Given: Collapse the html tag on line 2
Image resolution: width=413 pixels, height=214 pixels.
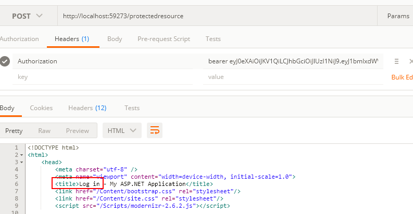Looking at the screenshot, I should 21,155.
